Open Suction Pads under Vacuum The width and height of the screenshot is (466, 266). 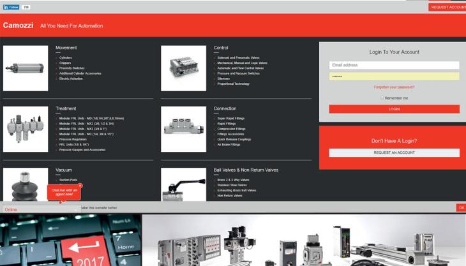click(68, 180)
